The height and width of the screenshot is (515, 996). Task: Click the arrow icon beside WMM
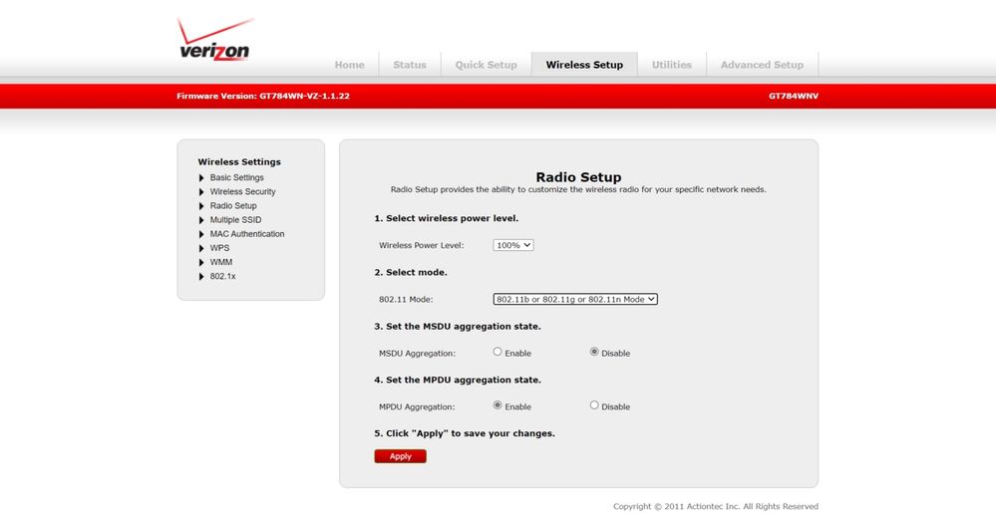coord(201,262)
